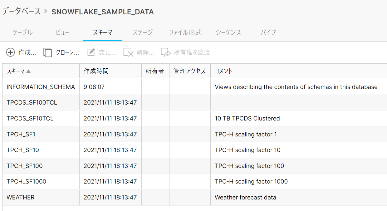Switch to the シーケンス tab

(x=228, y=32)
